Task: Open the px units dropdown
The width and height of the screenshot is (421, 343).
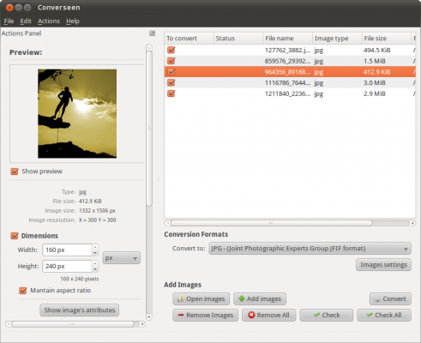Action: tap(122, 258)
